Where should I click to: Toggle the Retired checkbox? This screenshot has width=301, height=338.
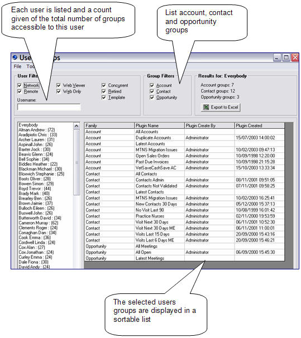tap(104, 91)
